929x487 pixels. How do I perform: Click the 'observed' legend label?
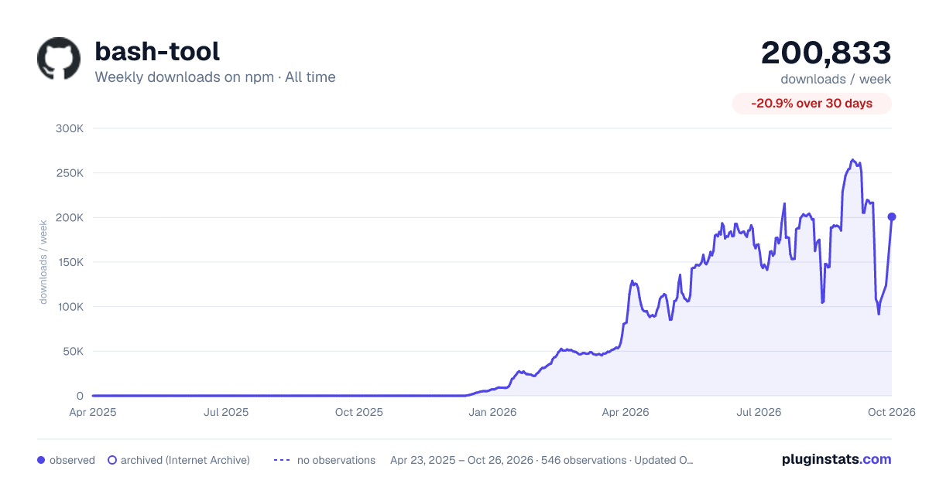pos(72,460)
